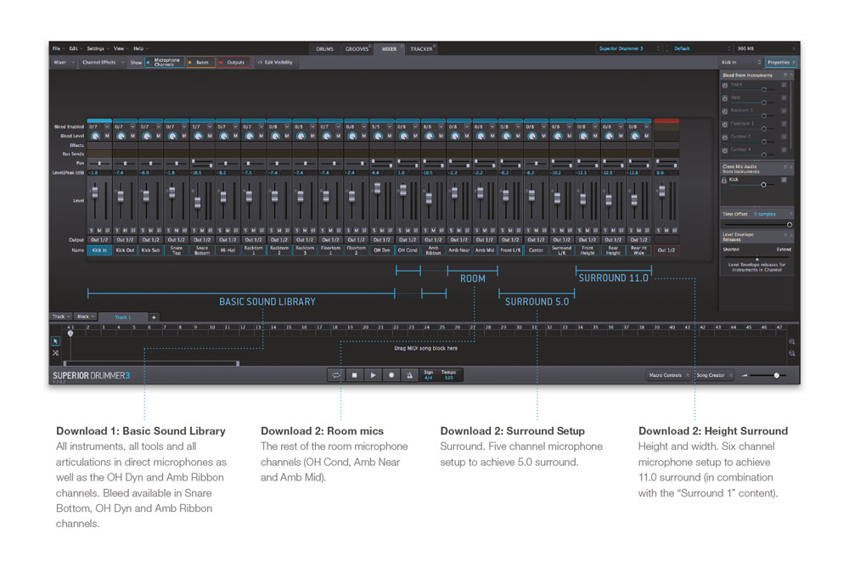Click the Edit Visibility button

(x=276, y=62)
